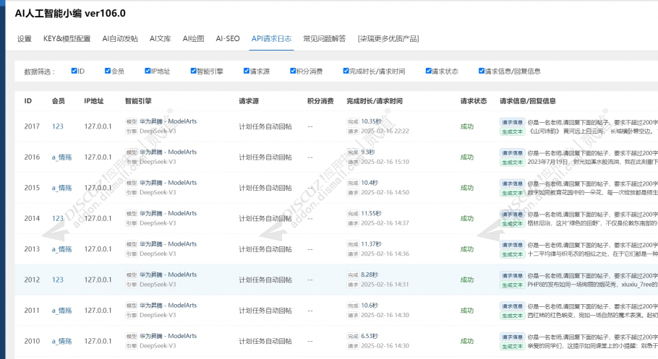Toggle the 请求源 filter checkbox

(x=247, y=71)
